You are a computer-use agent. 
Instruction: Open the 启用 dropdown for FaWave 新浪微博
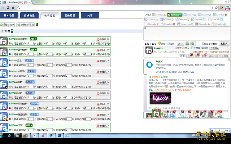click(x=33, y=39)
